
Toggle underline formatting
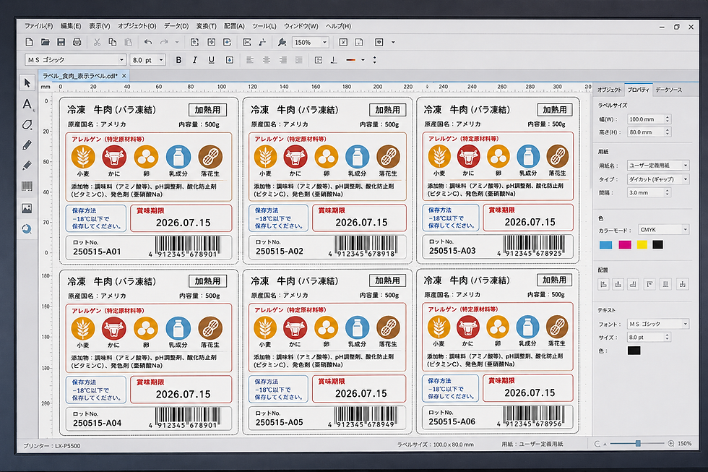point(211,59)
